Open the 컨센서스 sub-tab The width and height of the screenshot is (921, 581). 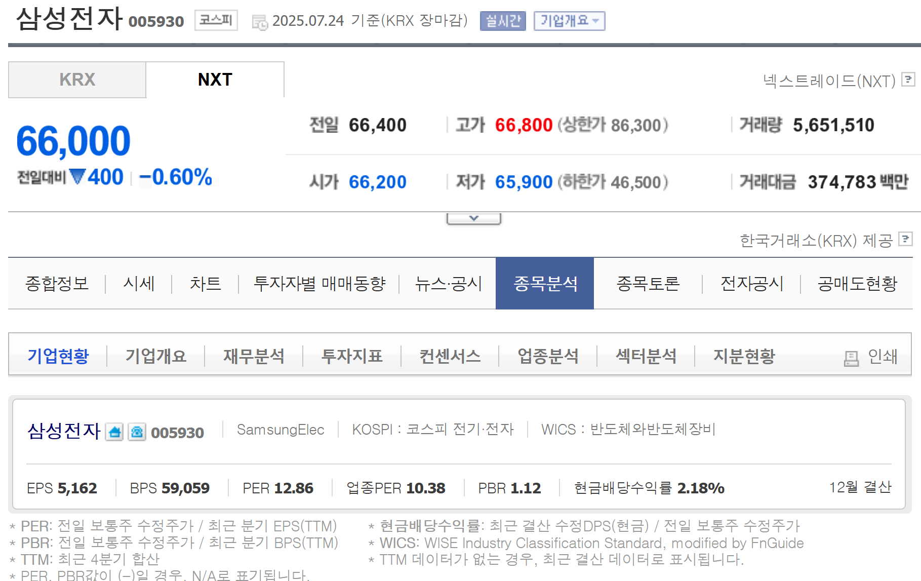[x=450, y=356]
